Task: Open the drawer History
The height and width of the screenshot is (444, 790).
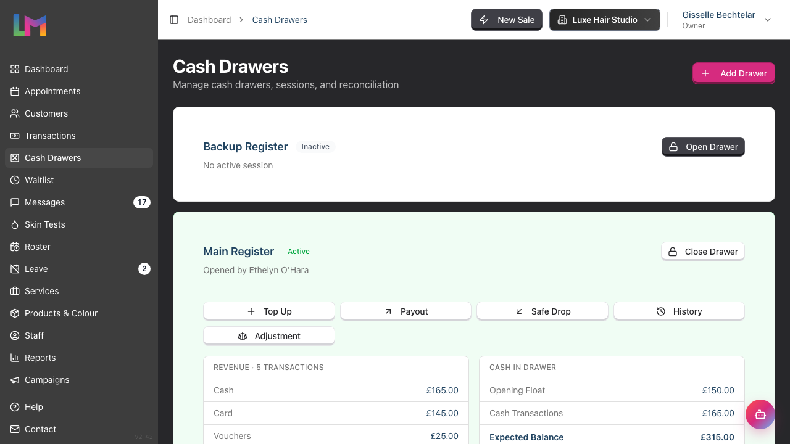Action: 680,311
